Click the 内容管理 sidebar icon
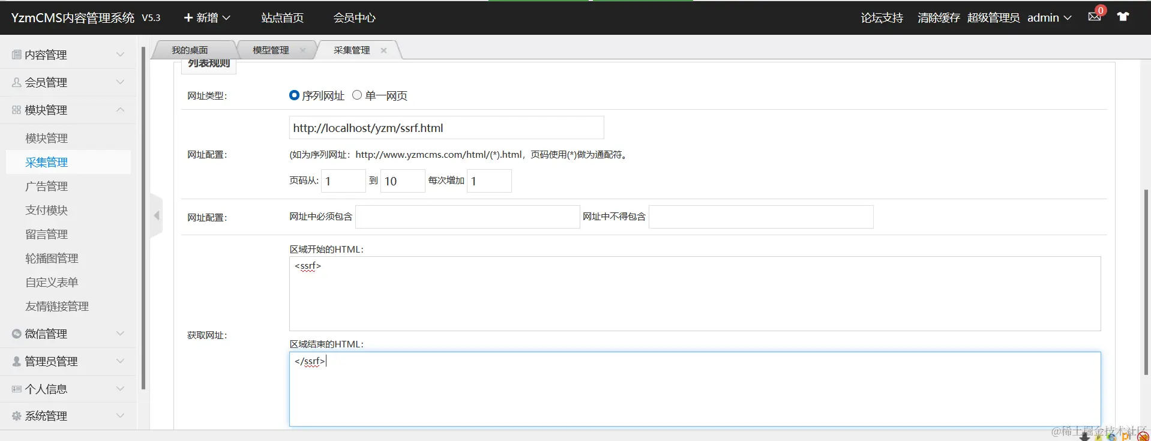The width and height of the screenshot is (1151, 441). pos(16,55)
